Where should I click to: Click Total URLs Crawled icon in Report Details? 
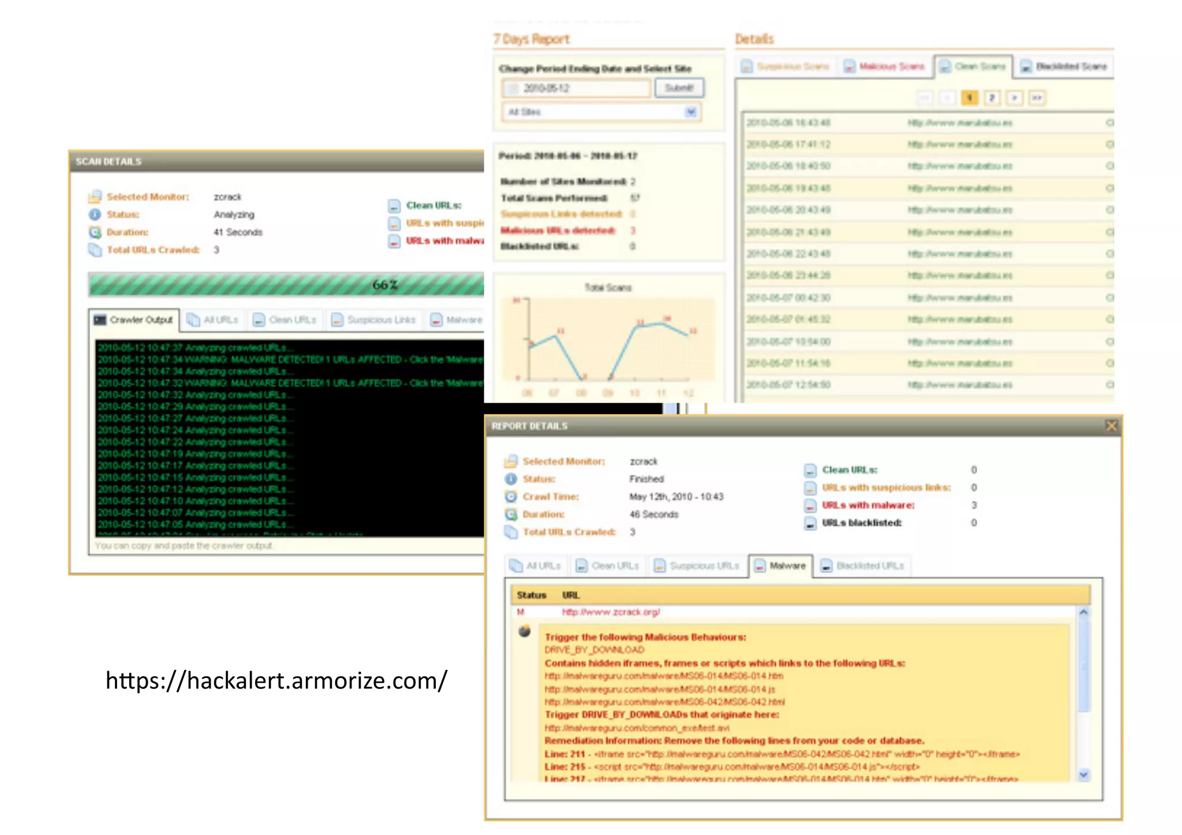tap(511, 532)
